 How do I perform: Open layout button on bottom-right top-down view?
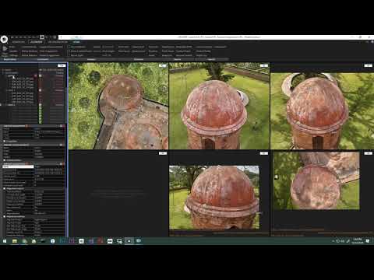[368, 153]
